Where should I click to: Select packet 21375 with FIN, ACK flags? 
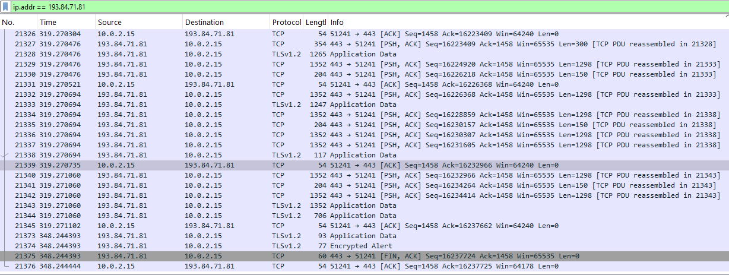click(x=364, y=256)
